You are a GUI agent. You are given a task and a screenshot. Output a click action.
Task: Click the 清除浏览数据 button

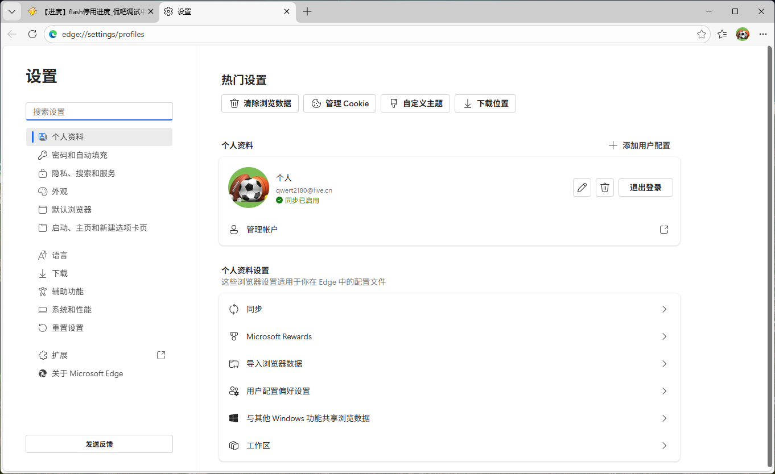[260, 103]
